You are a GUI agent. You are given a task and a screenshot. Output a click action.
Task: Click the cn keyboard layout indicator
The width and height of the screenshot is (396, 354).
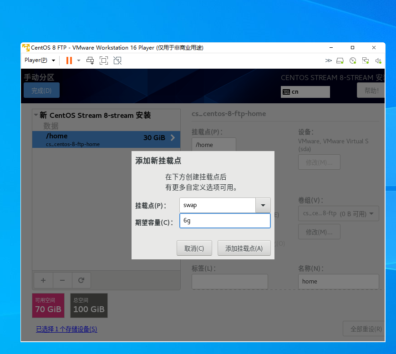tap(305, 92)
